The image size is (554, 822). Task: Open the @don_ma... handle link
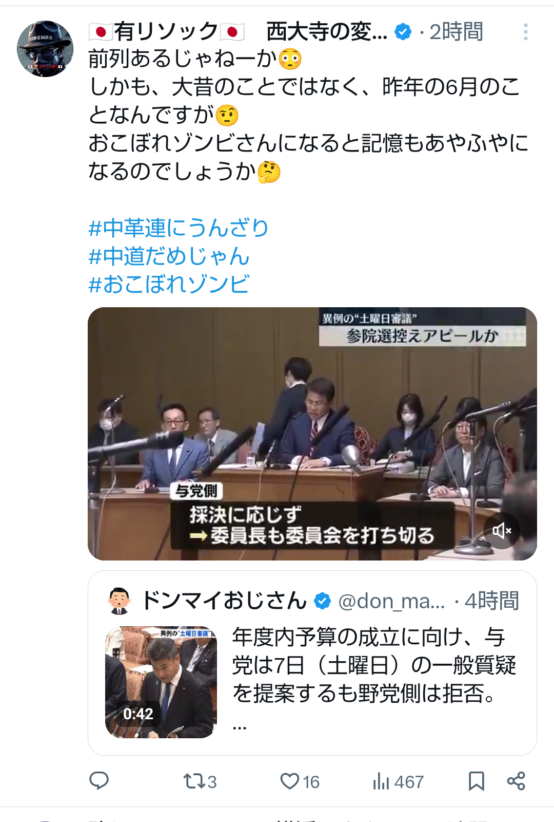click(x=392, y=601)
